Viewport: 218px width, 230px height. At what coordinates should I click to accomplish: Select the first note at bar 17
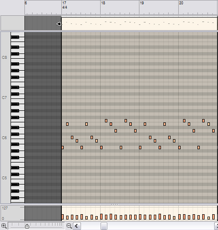pos(63,148)
